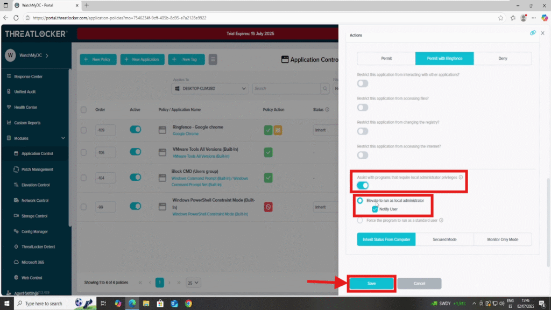Check the select-all policies checkbox
The image size is (551, 310).
pyautogui.click(x=83, y=110)
